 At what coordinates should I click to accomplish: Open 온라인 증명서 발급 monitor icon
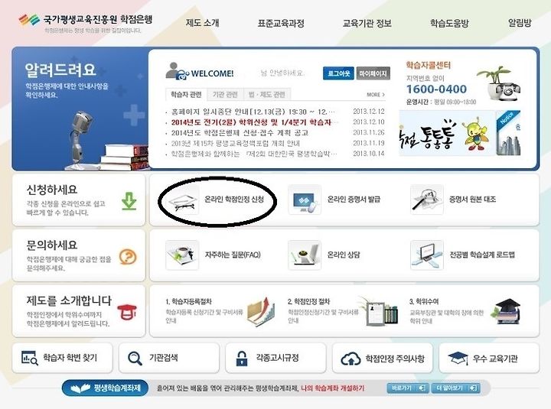pyautogui.click(x=305, y=200)
